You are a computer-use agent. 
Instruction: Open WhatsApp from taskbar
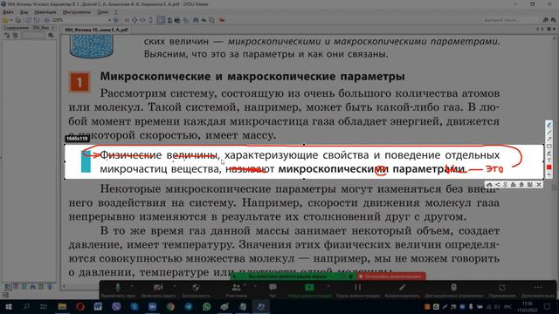(x=207, y=306)
